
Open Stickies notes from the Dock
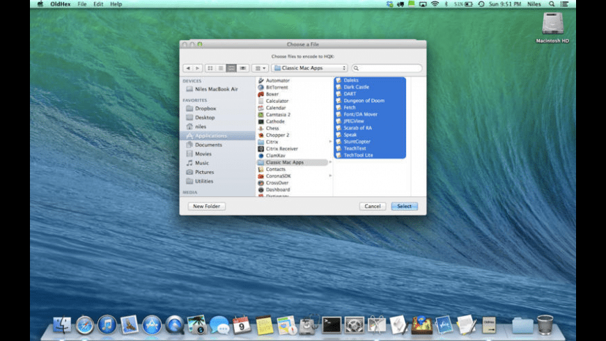[265, 325]
